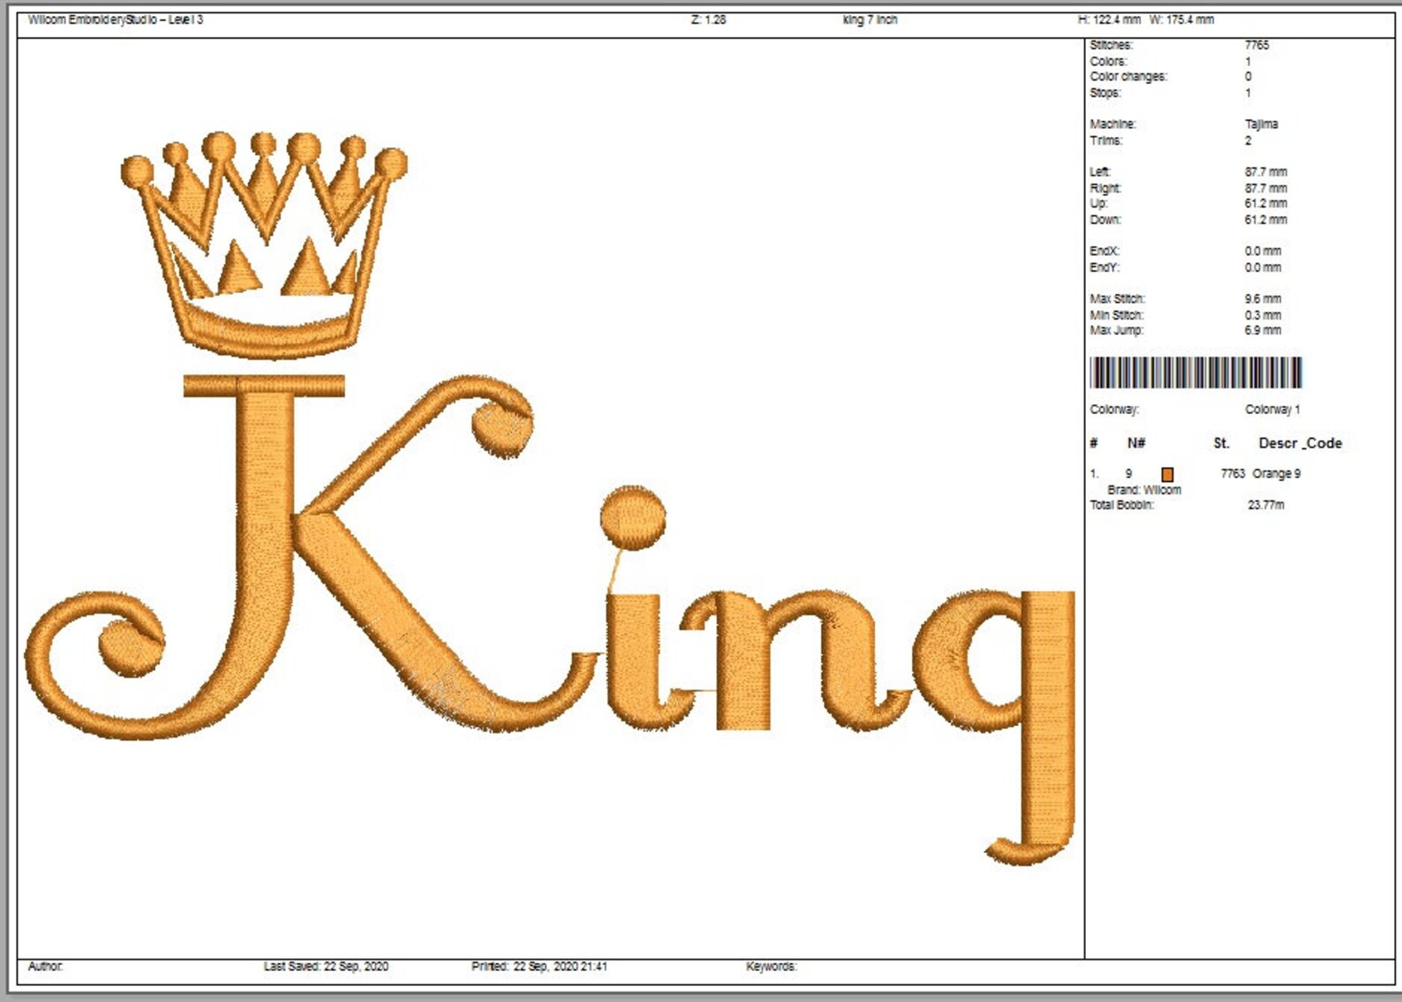Click Last Saved: 22 Sep, 2020 in footer
The width and height of the screenshot is (1402, 1002).
click(x=326, y=967)
